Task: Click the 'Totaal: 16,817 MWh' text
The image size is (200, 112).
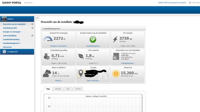Action: pyautogui.click(x=128, y=46)
